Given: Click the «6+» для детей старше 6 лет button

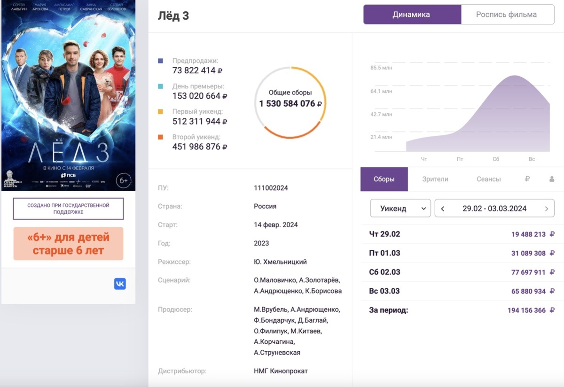Looking at the screenshot, I should 68,244.
